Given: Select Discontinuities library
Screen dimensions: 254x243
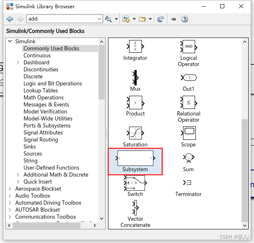Looking at the screenshot, I should pos(41,69).
